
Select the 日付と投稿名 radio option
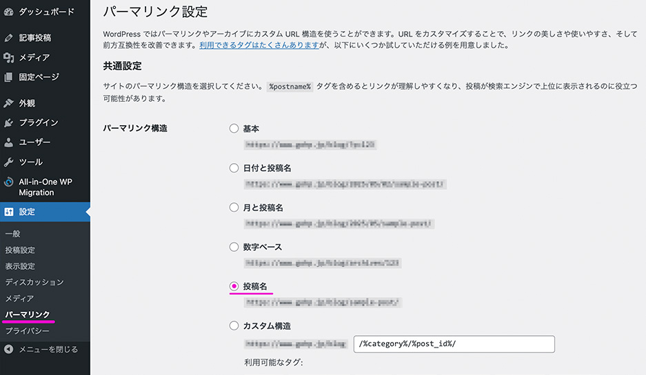234,168
